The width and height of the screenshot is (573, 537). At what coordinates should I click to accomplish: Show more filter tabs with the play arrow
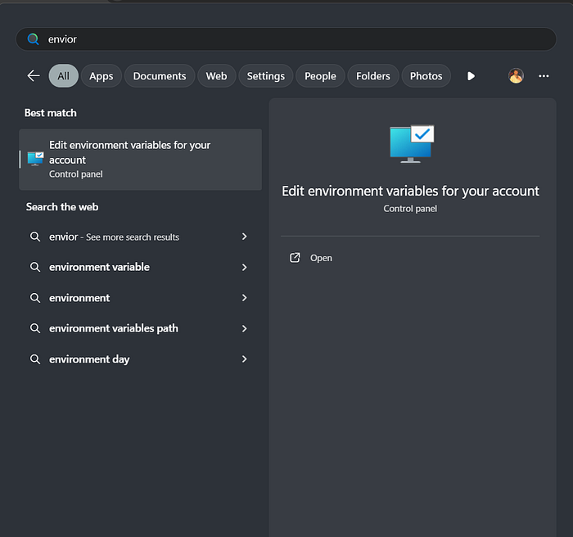[x=471, y=76]
